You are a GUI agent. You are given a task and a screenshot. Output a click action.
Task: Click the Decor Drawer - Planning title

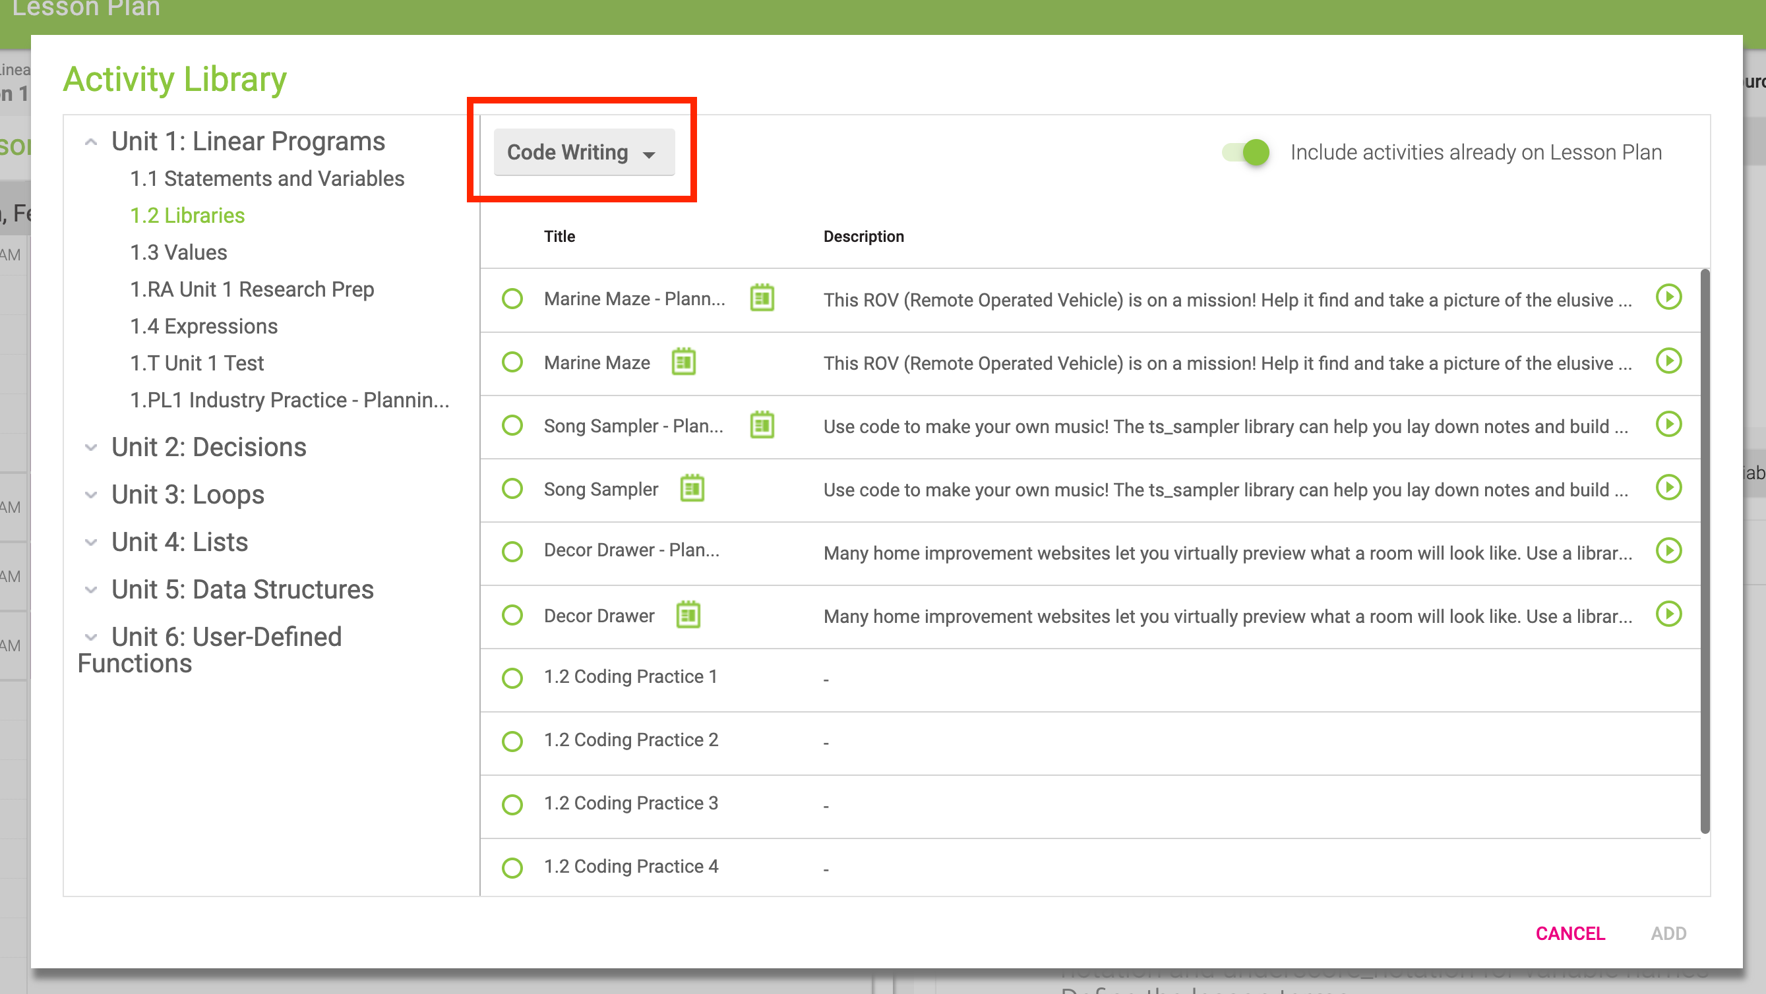631,550
